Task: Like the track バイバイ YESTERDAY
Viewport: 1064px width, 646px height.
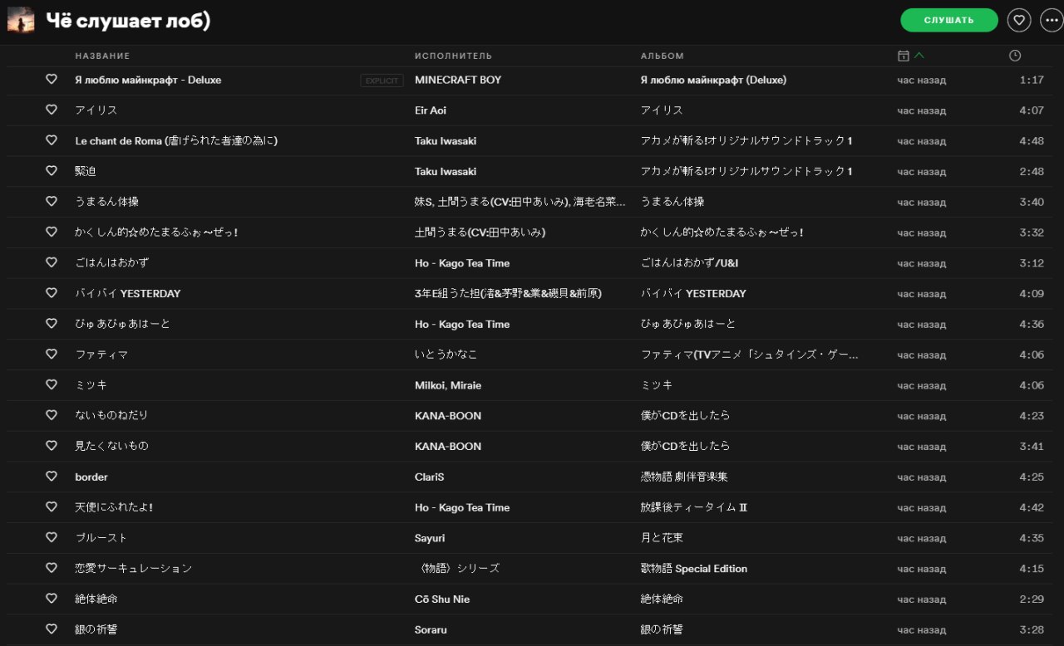Action: pyautogui.click(x=52, y=293)
